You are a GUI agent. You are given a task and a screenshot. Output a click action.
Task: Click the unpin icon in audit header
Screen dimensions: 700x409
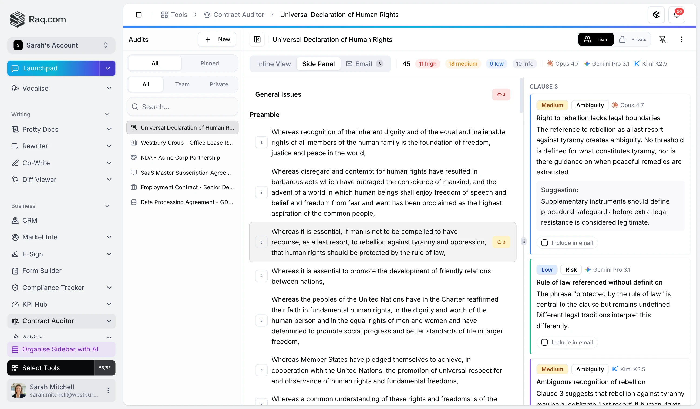point(662,39)
